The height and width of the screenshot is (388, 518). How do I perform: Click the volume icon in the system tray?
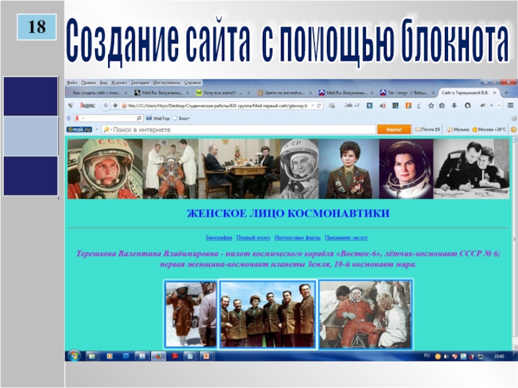tap(447, 356)
